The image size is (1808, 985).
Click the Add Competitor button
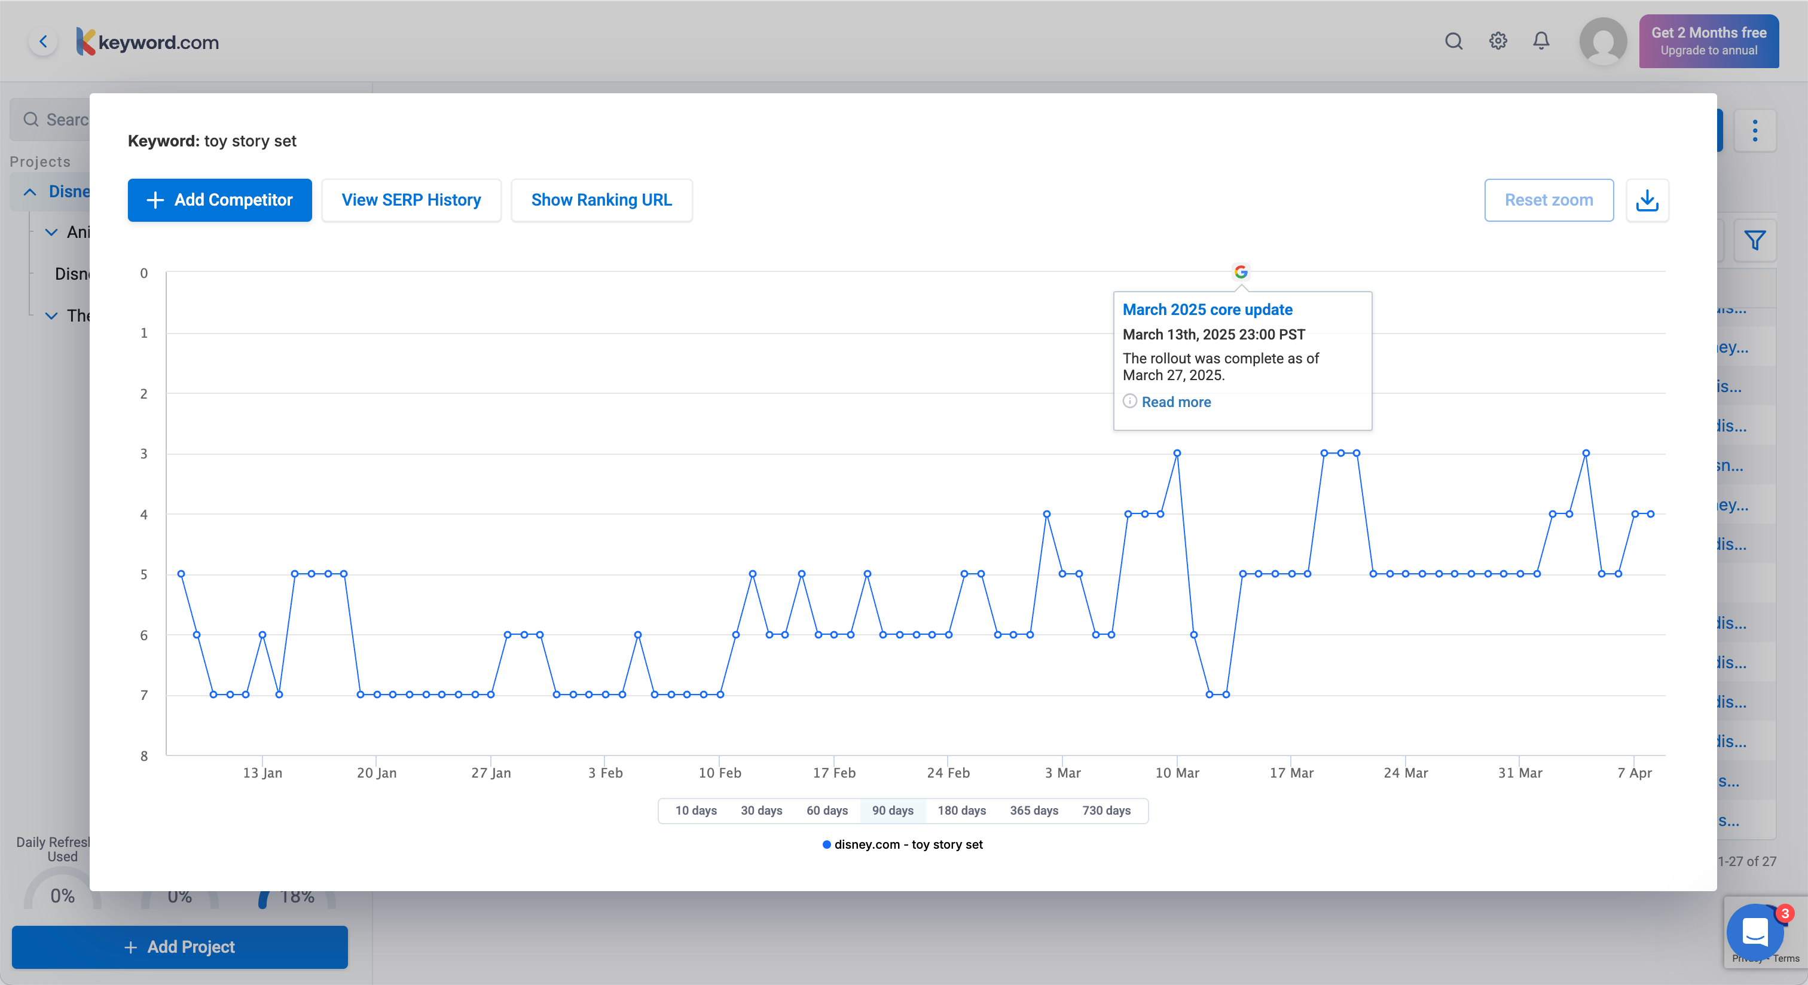tap(219, 201)
